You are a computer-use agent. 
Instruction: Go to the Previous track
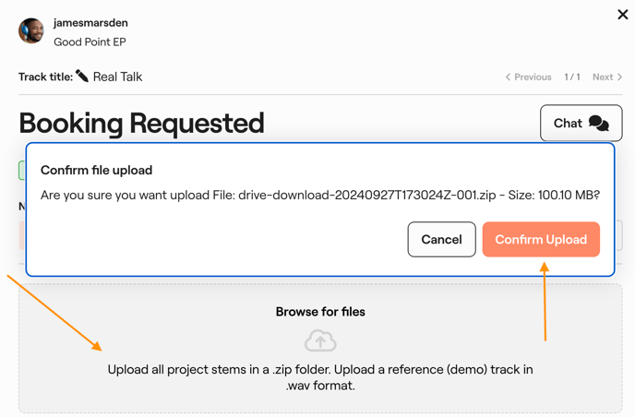pyautogui.click(x=533, y=77)
